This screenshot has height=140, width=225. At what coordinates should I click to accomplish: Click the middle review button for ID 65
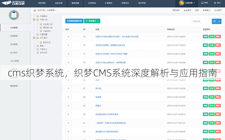(212, 106)
